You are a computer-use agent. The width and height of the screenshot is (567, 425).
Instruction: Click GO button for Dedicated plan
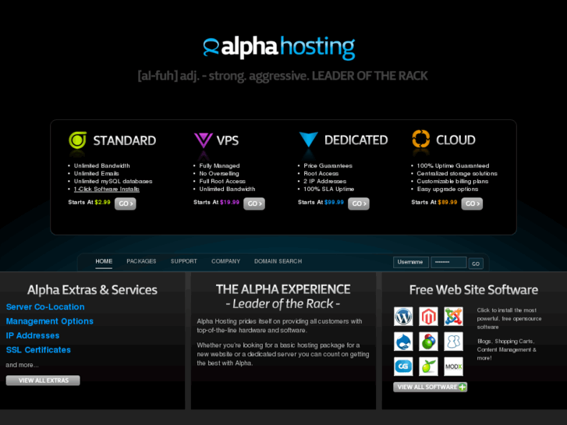click(359, 204)
